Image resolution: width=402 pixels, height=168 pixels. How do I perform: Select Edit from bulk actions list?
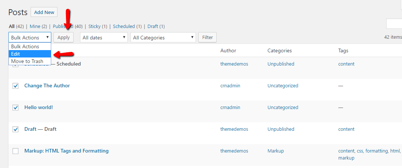[15, 54]
